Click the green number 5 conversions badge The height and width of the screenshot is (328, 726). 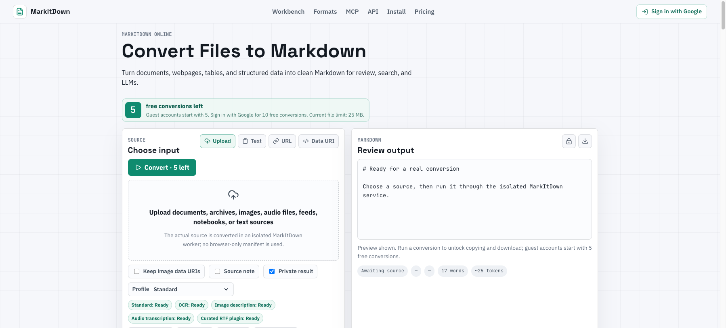pos(133,110)
